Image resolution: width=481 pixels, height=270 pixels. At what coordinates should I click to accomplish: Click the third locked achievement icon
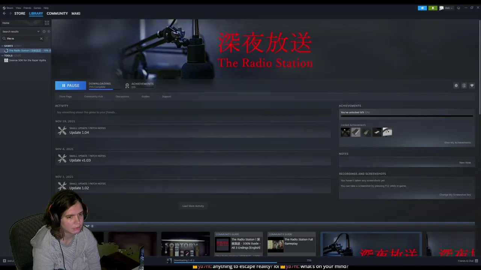(x=366, y=132)
